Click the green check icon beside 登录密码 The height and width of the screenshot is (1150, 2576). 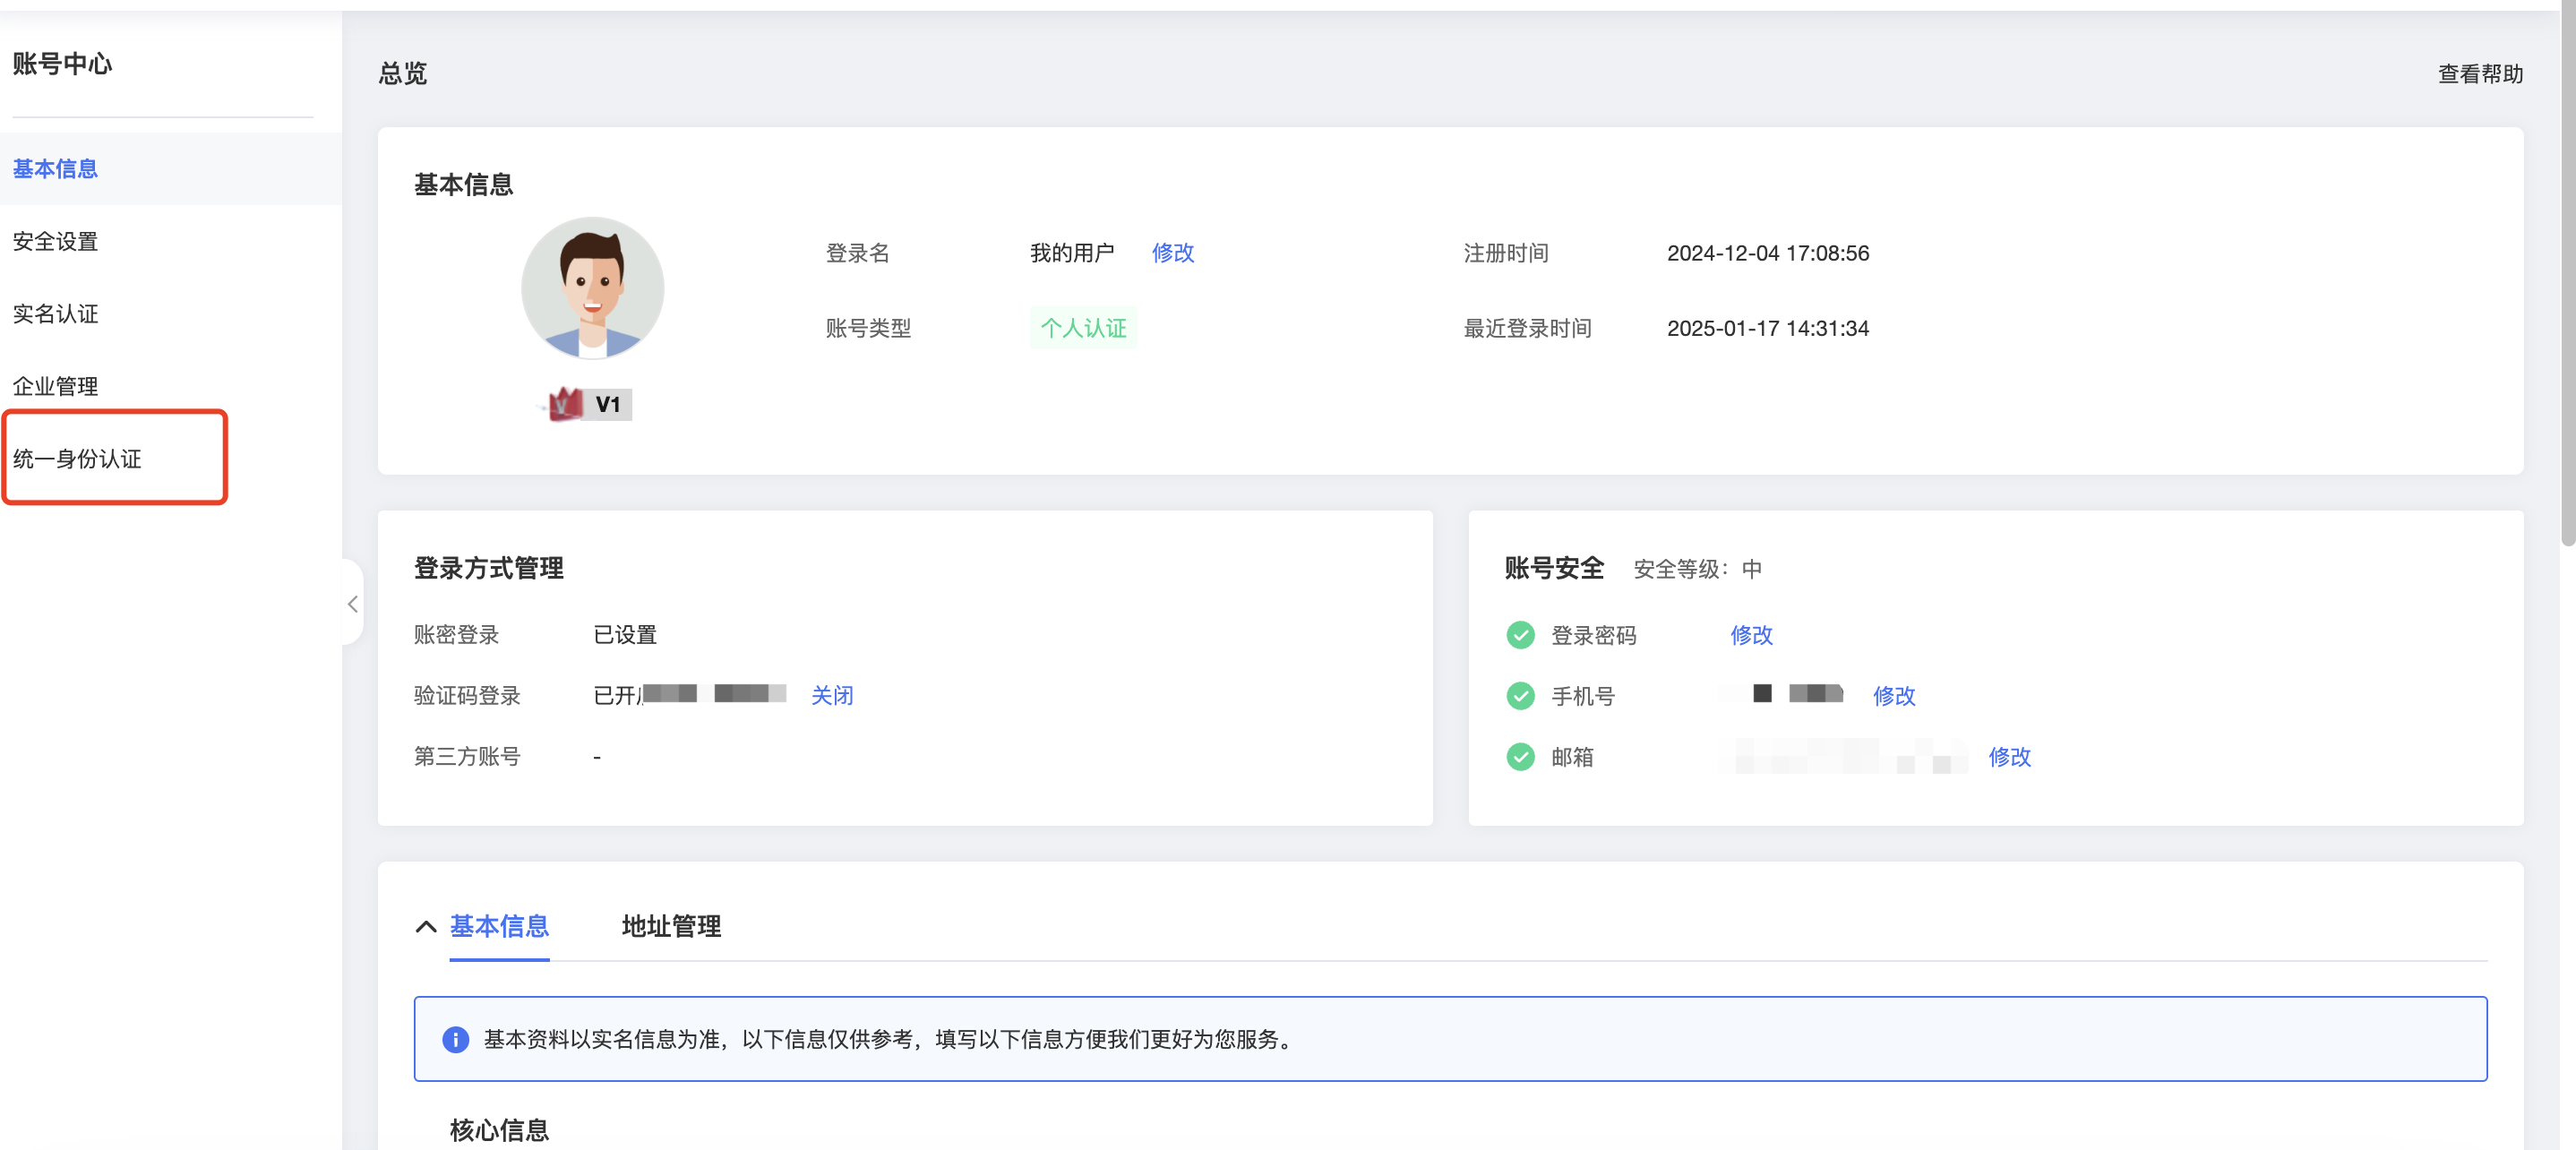(1520, 635)
